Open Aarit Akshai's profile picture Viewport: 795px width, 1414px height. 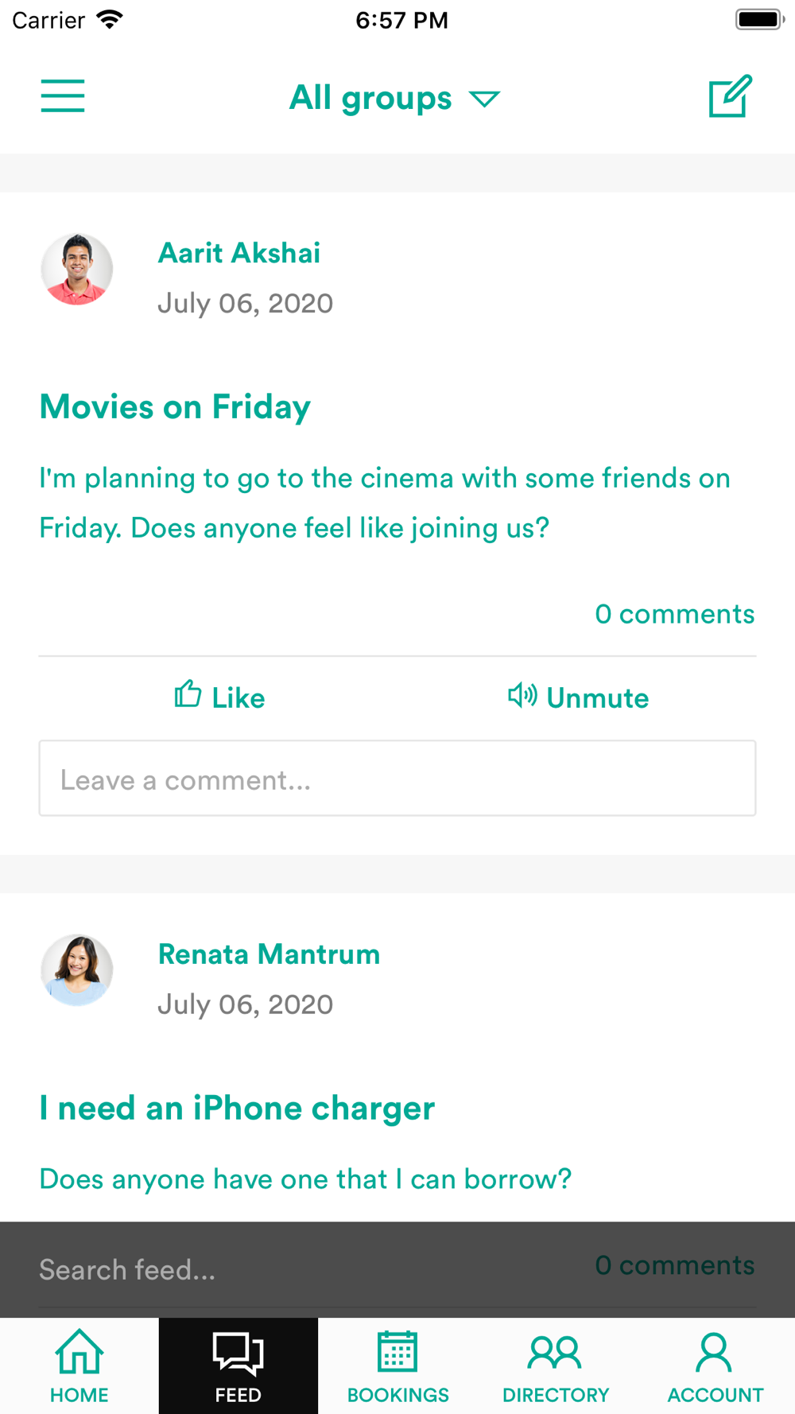point(77,270)
